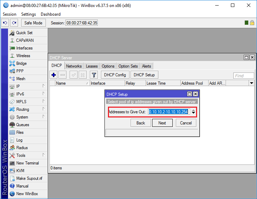The image size is (257, 199).
Task: Open the Settings menu
Action: [29, 14]
